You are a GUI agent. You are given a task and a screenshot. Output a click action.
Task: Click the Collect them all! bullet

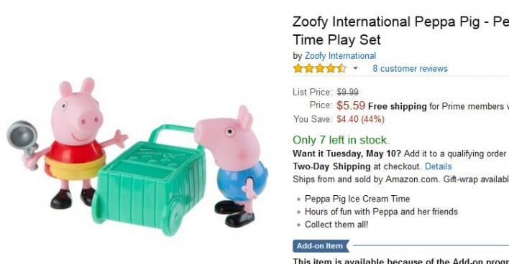click(336, 225)
